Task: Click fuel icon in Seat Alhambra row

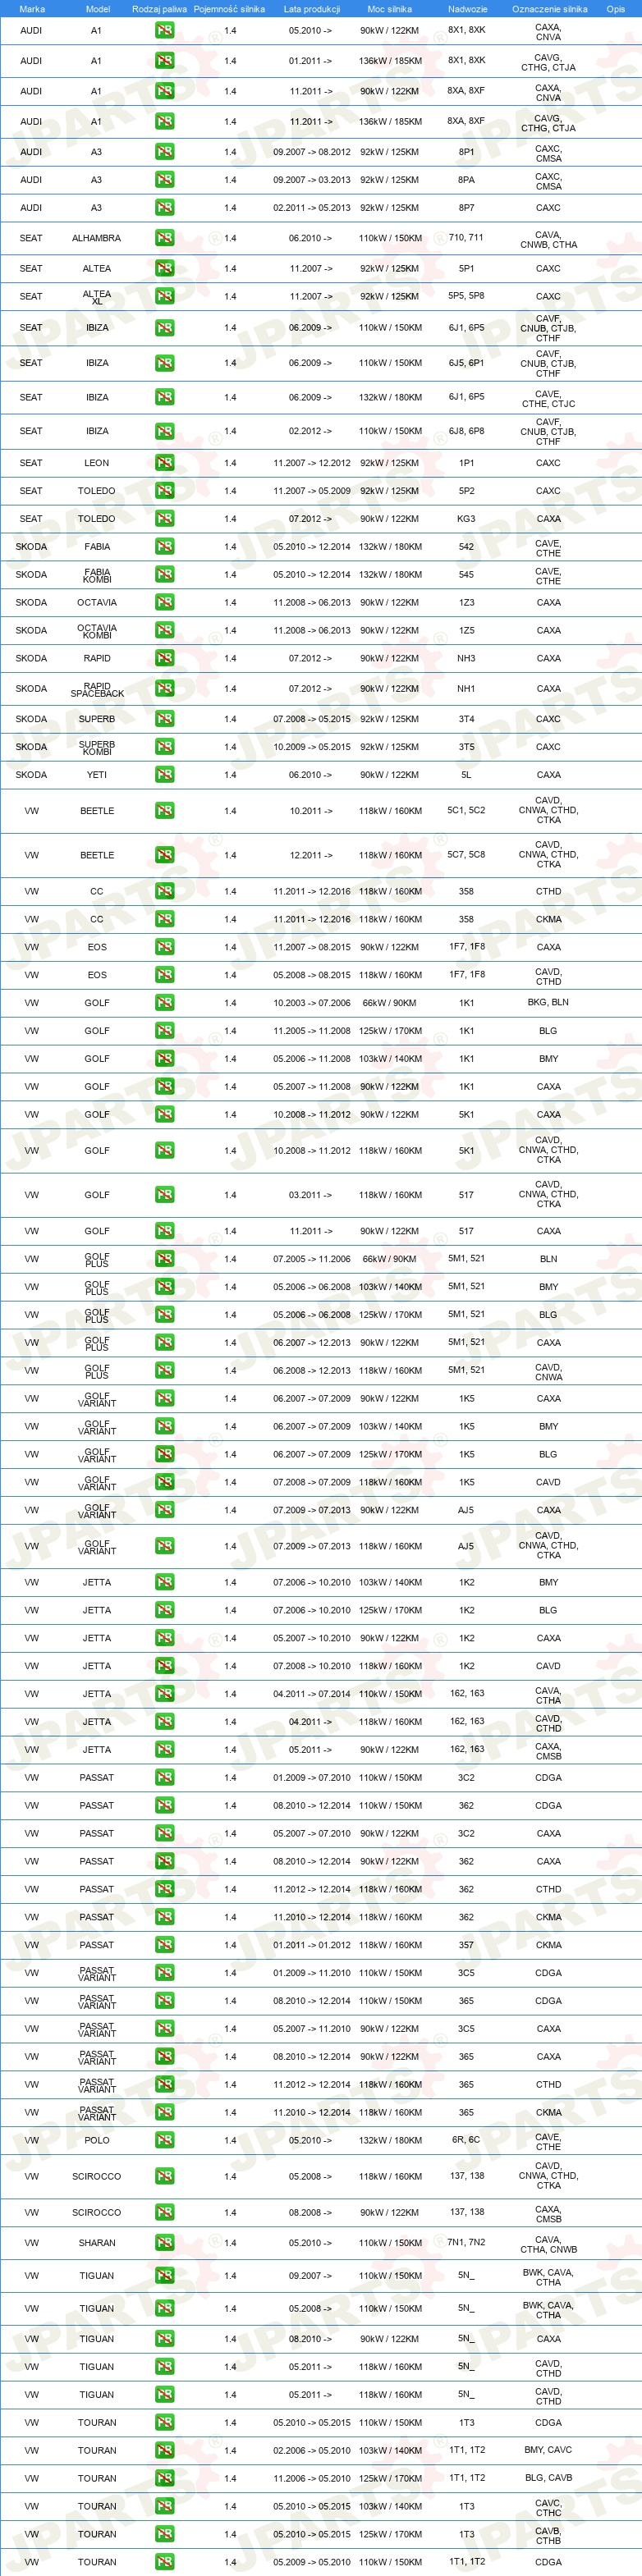Action: click(164, 238)
